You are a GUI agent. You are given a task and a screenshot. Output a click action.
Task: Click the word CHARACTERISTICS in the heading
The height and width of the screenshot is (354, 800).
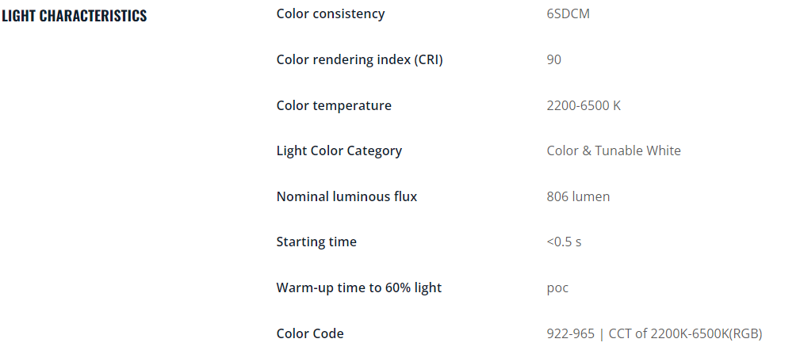click(93, 16)
